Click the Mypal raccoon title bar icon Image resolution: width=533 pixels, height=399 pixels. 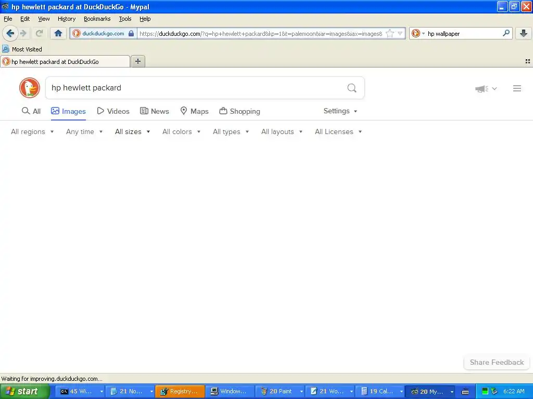tap(5, 6)
